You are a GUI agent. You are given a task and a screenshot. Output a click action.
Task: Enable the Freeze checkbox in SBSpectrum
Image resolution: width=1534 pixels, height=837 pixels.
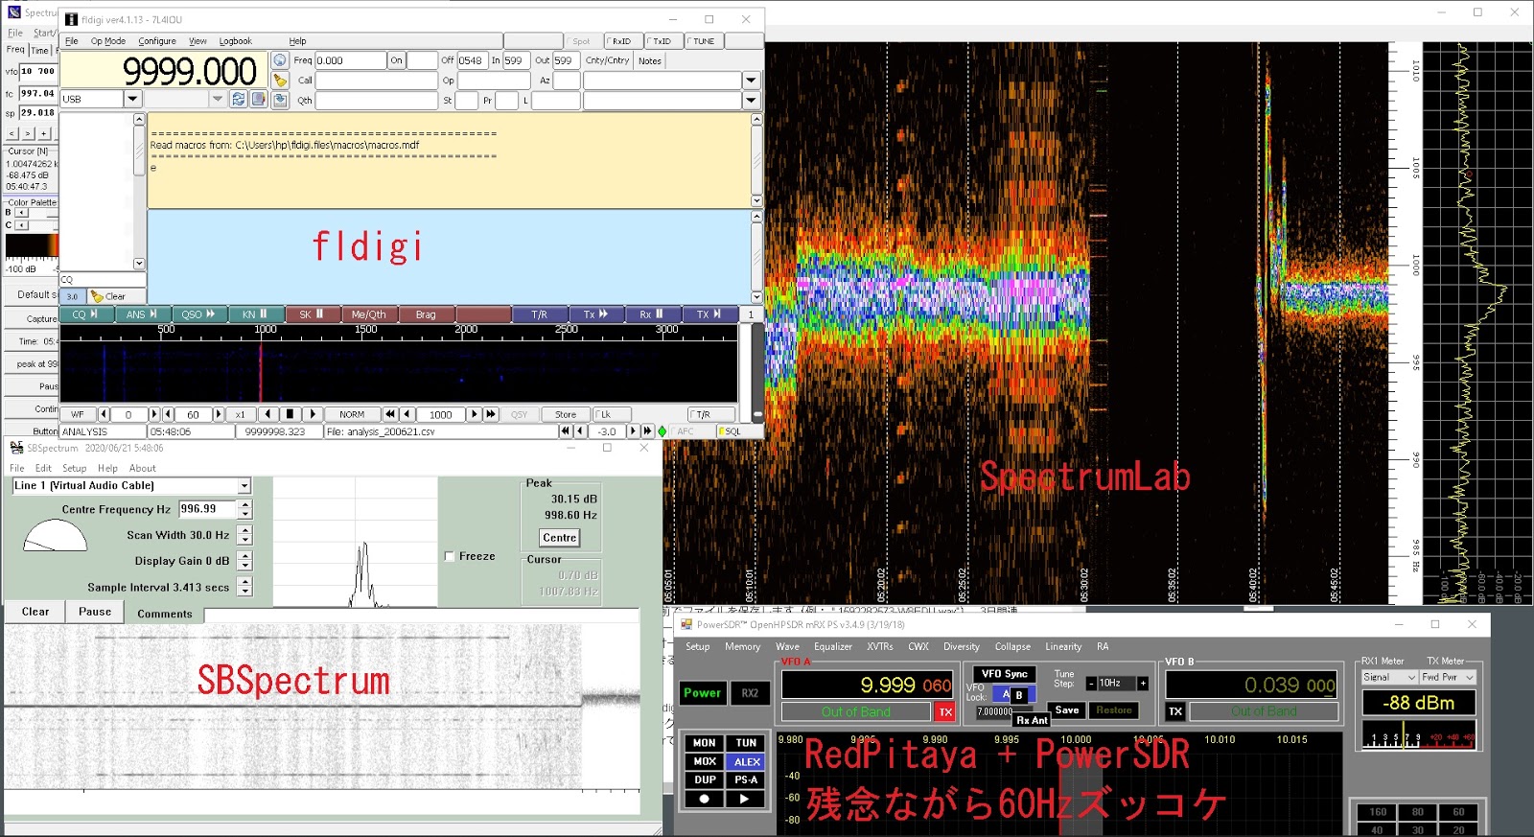click(450, 556)
